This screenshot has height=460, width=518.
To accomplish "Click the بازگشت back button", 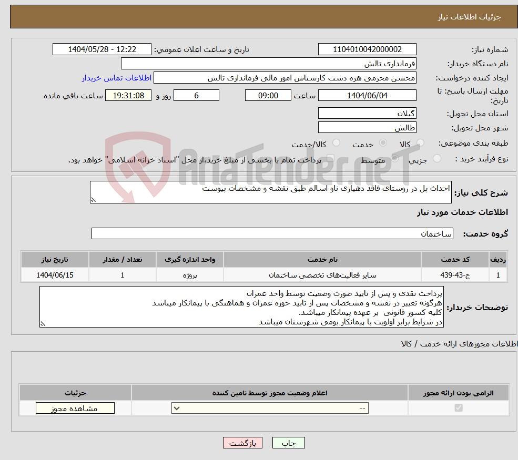I will point(242,443).
